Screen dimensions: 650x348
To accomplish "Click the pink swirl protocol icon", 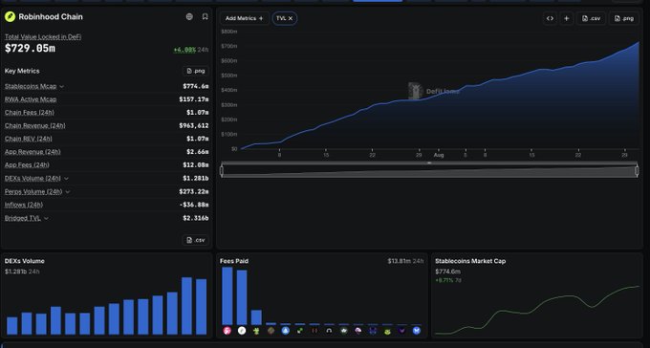I will coord(358,331).
